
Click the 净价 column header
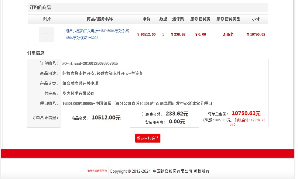click(146, 19)
